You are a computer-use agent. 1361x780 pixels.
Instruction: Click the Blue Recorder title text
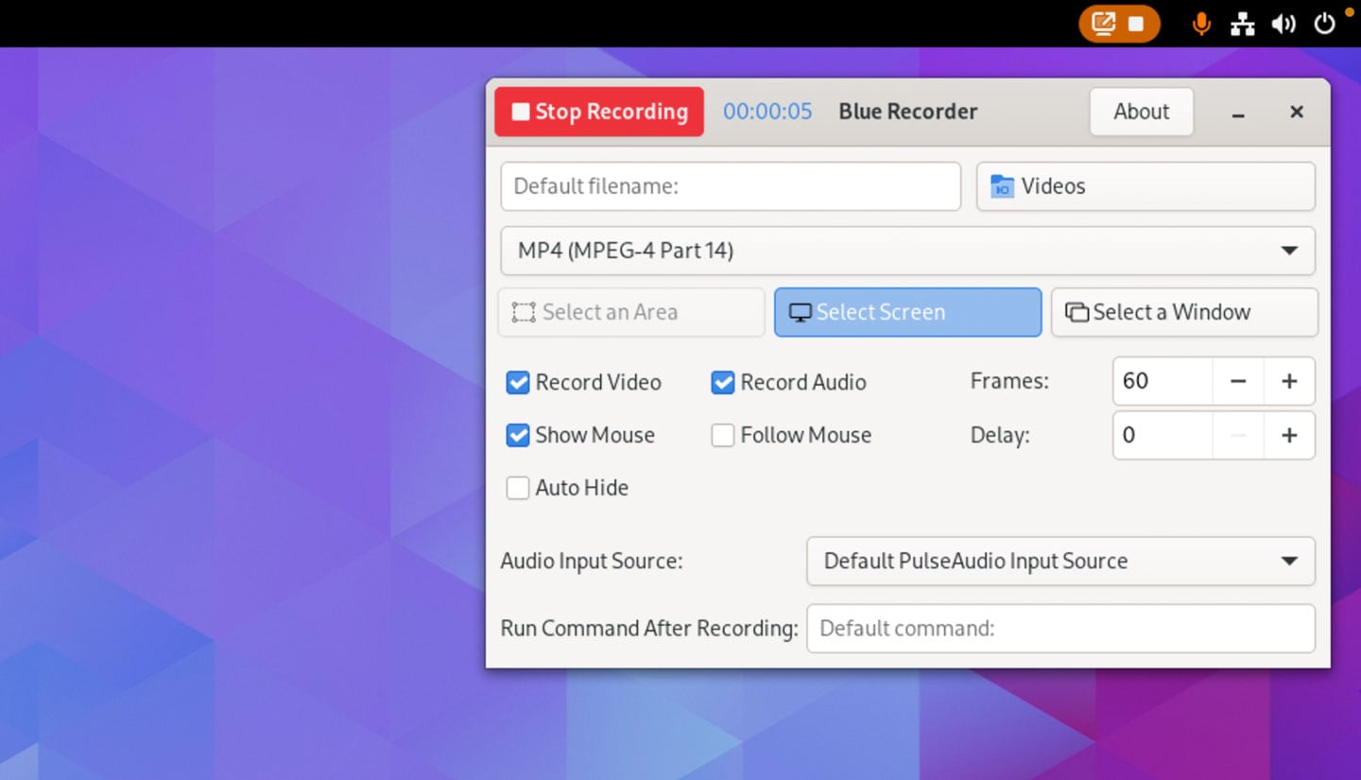point(908,112)
